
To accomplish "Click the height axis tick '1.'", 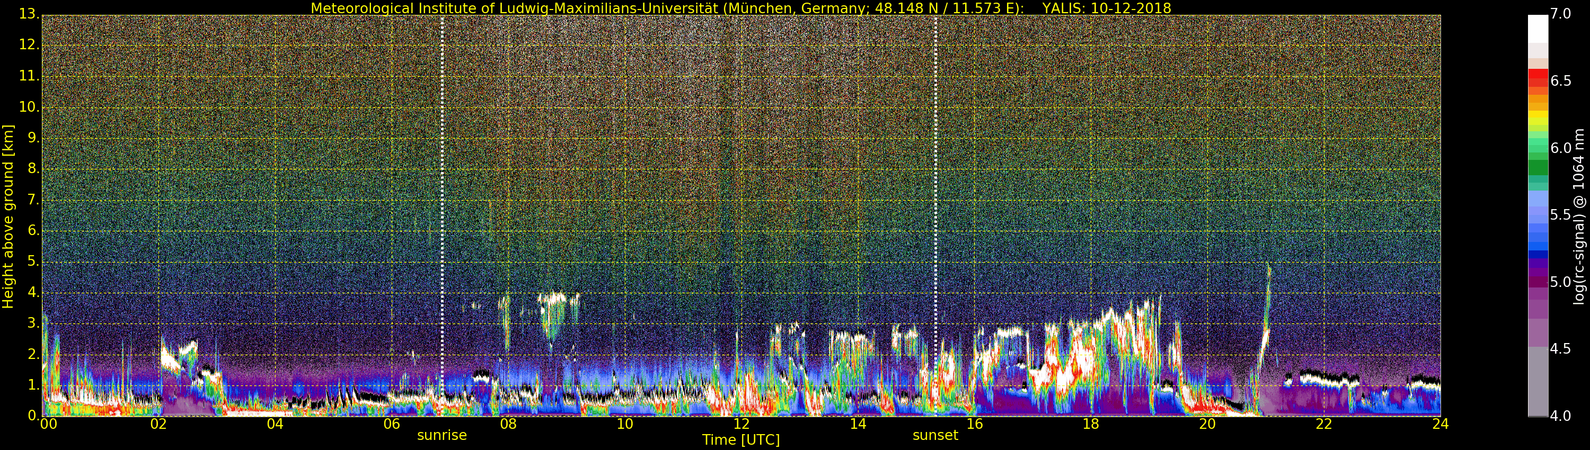I will tap(33, 385).
